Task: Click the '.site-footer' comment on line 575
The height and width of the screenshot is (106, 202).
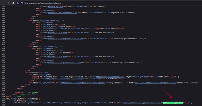Action: pos(31,93)
